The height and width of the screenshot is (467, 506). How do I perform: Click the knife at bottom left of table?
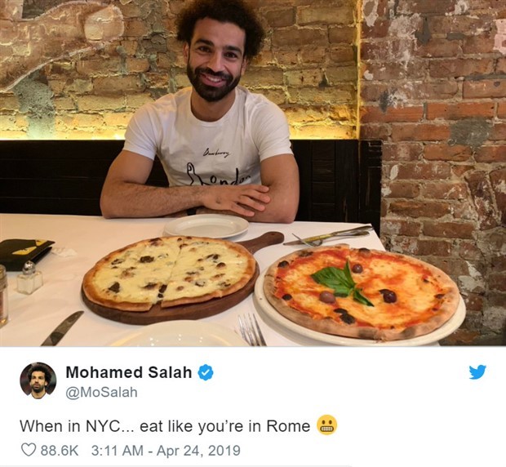62,328
